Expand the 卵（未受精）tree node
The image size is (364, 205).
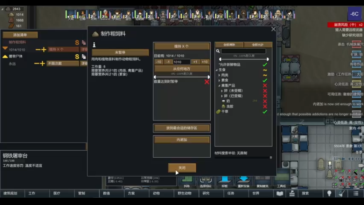point(222,91)
